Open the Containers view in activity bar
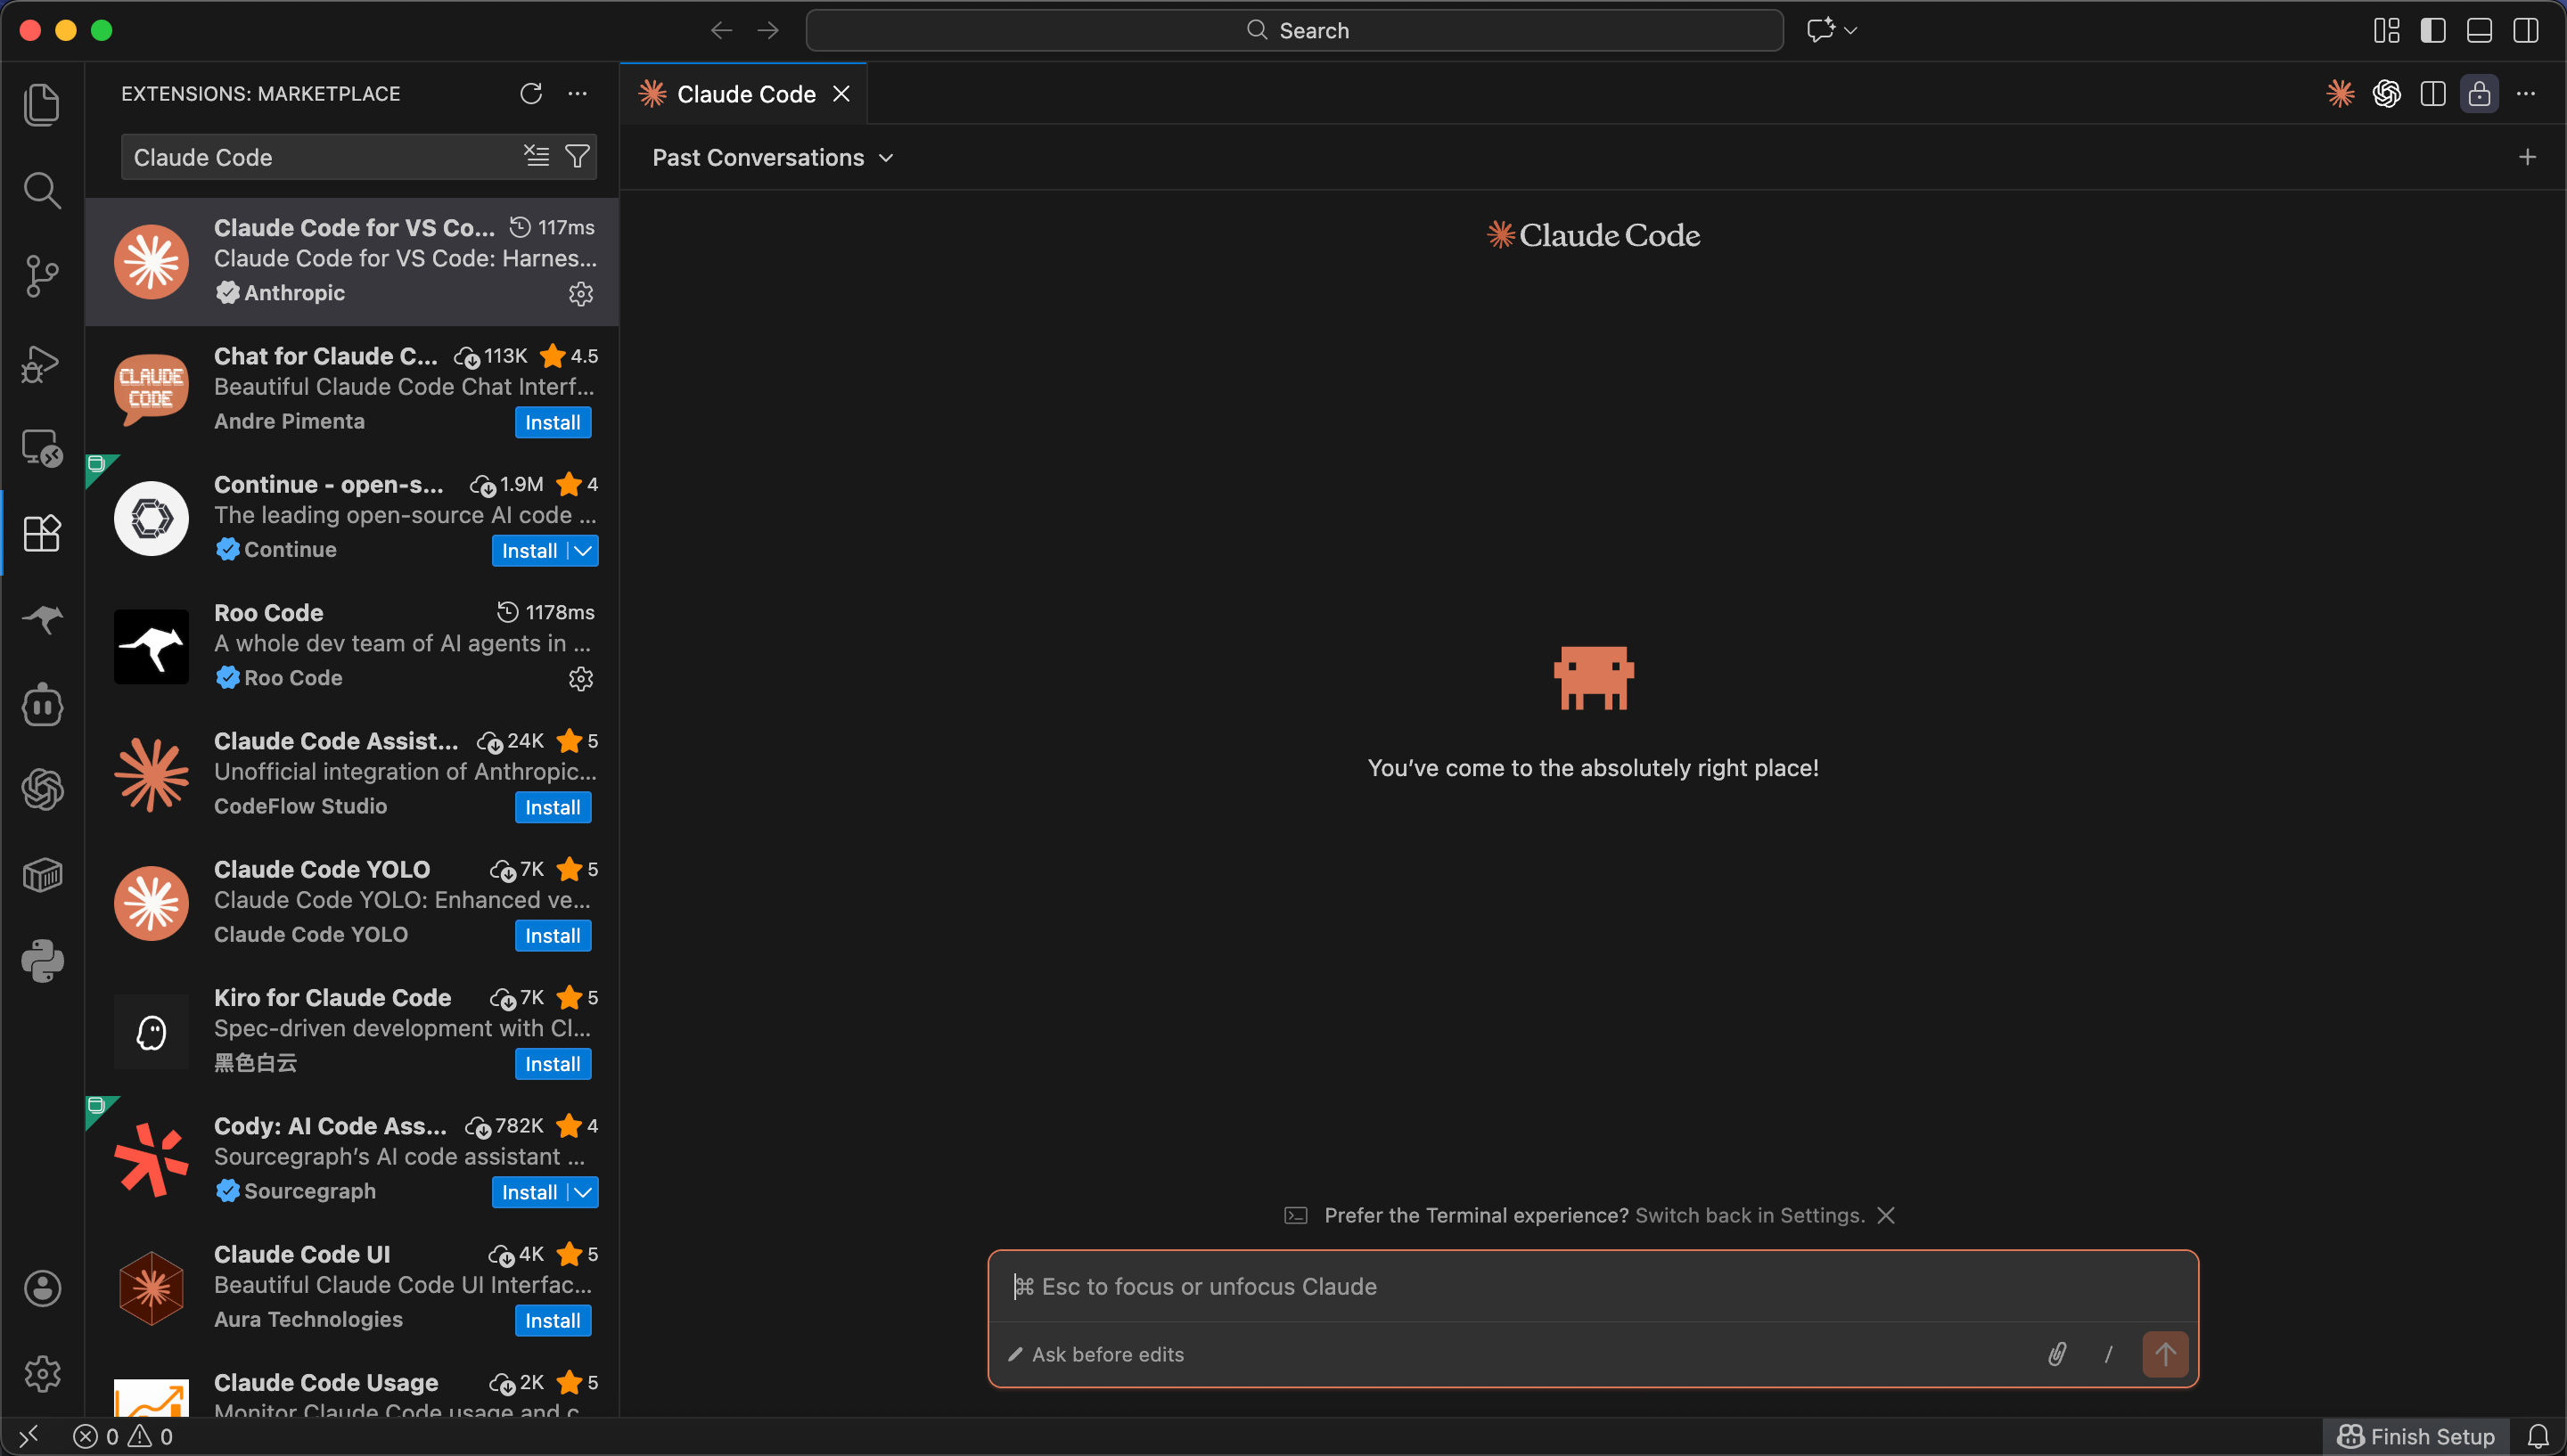The width and height of the screenshot is (2567, 1456). (x=42, y=876)
